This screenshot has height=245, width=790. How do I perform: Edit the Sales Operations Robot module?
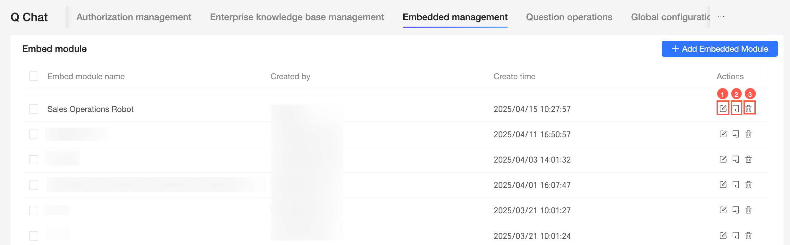click(723, 108)
